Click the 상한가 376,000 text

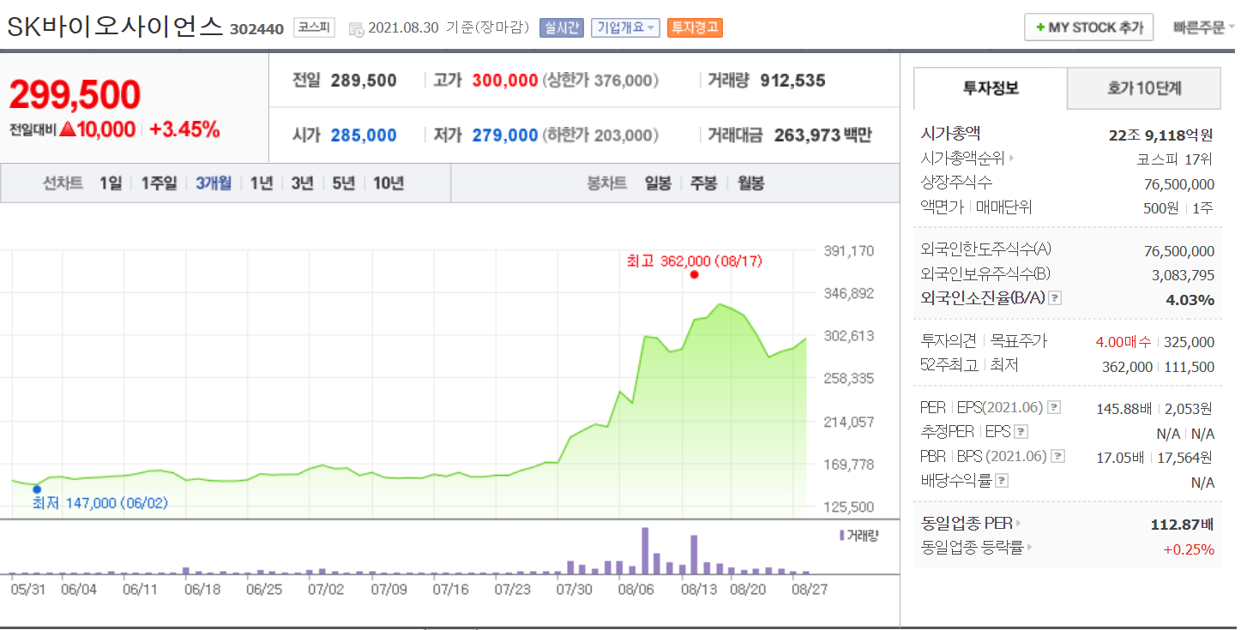click(601, 81)
